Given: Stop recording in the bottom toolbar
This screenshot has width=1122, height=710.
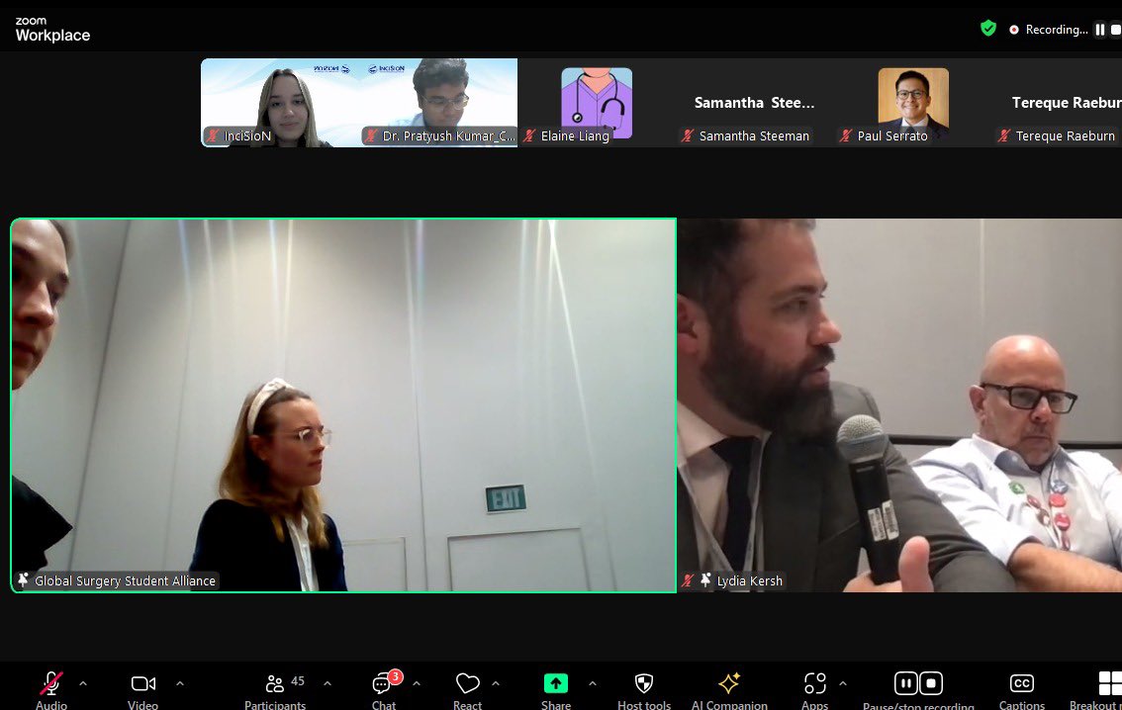Looking at the screenshot, I should [x=931, y=683].
